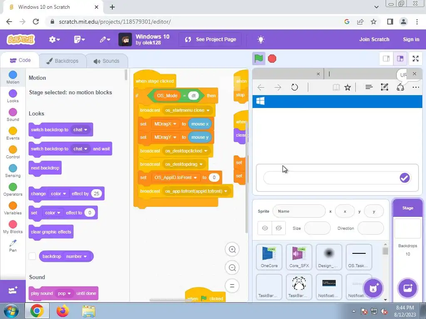Select the Events block category
426x319 pixels.
[13, 133]
